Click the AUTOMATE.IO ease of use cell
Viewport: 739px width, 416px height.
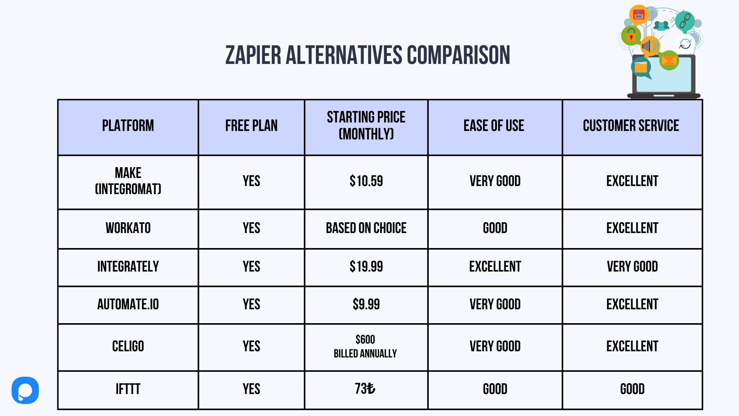tap(495, 304)
